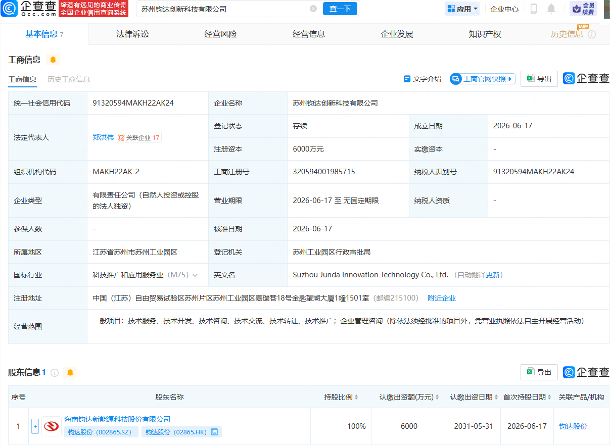This screenshot has height=445, width=610.
Task: Open the 经营信息 tab
Action: pos(309,34)
